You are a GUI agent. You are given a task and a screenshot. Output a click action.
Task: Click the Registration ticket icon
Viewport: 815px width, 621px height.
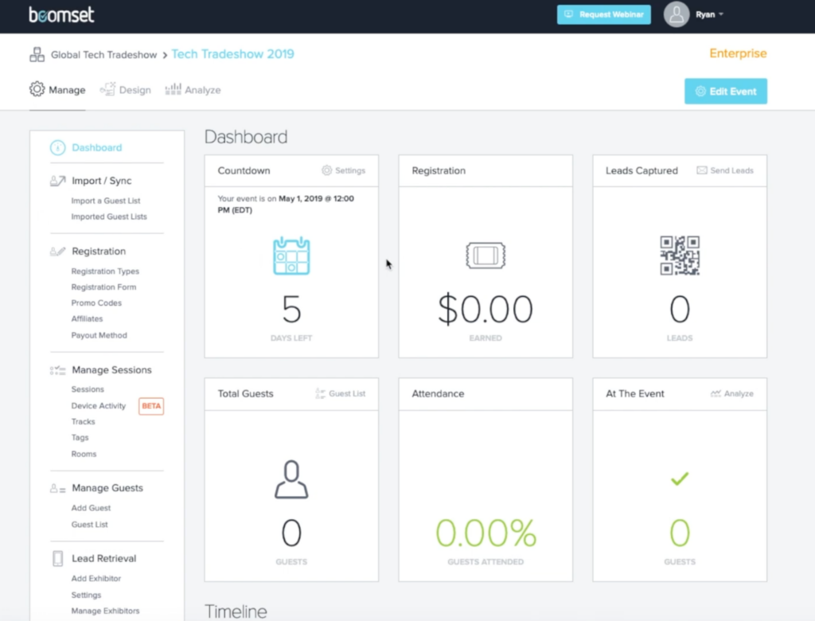(x=485, y=256)
